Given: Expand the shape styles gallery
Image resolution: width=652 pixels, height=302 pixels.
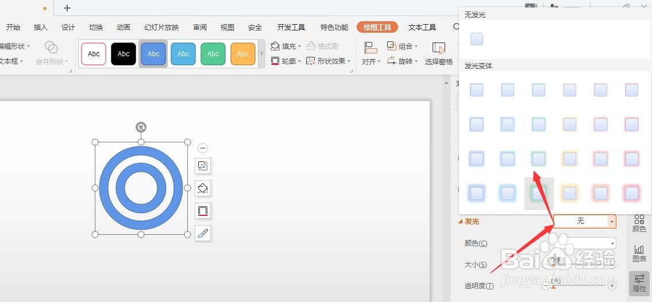Looking at the screenshot, I should tap(261, 53).
